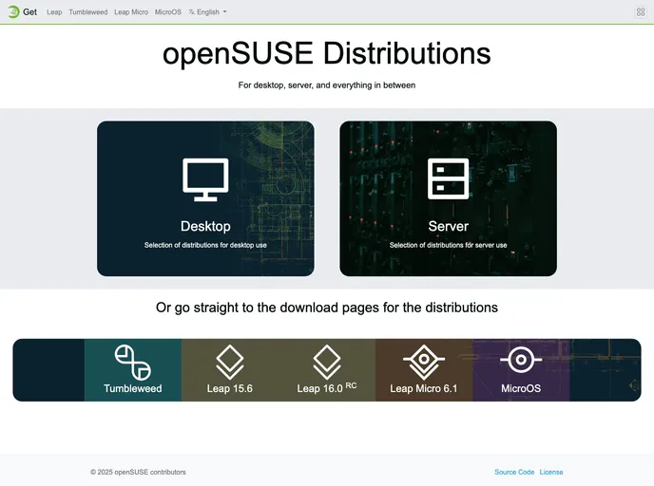
Task: Open the MicroOS download page label
Action: (521, 388)
